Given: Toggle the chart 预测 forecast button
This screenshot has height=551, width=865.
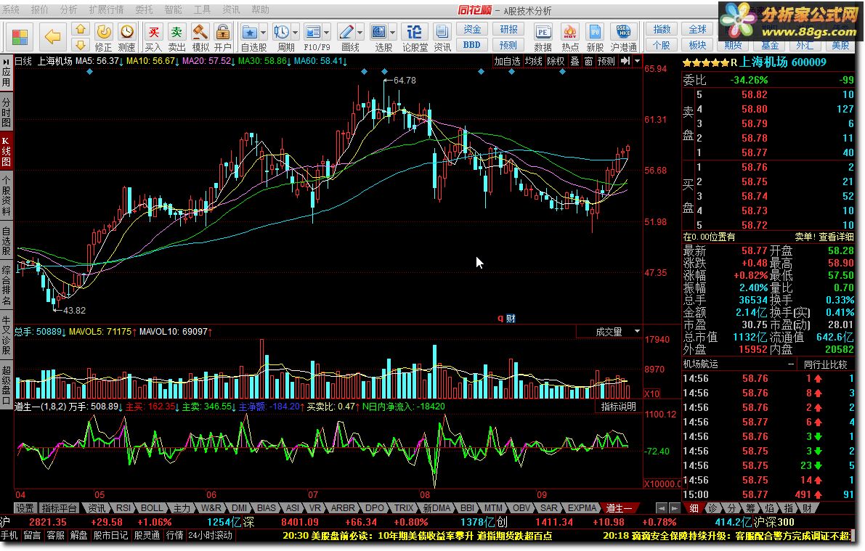Looking at the screenshot, I should point(606,61).
